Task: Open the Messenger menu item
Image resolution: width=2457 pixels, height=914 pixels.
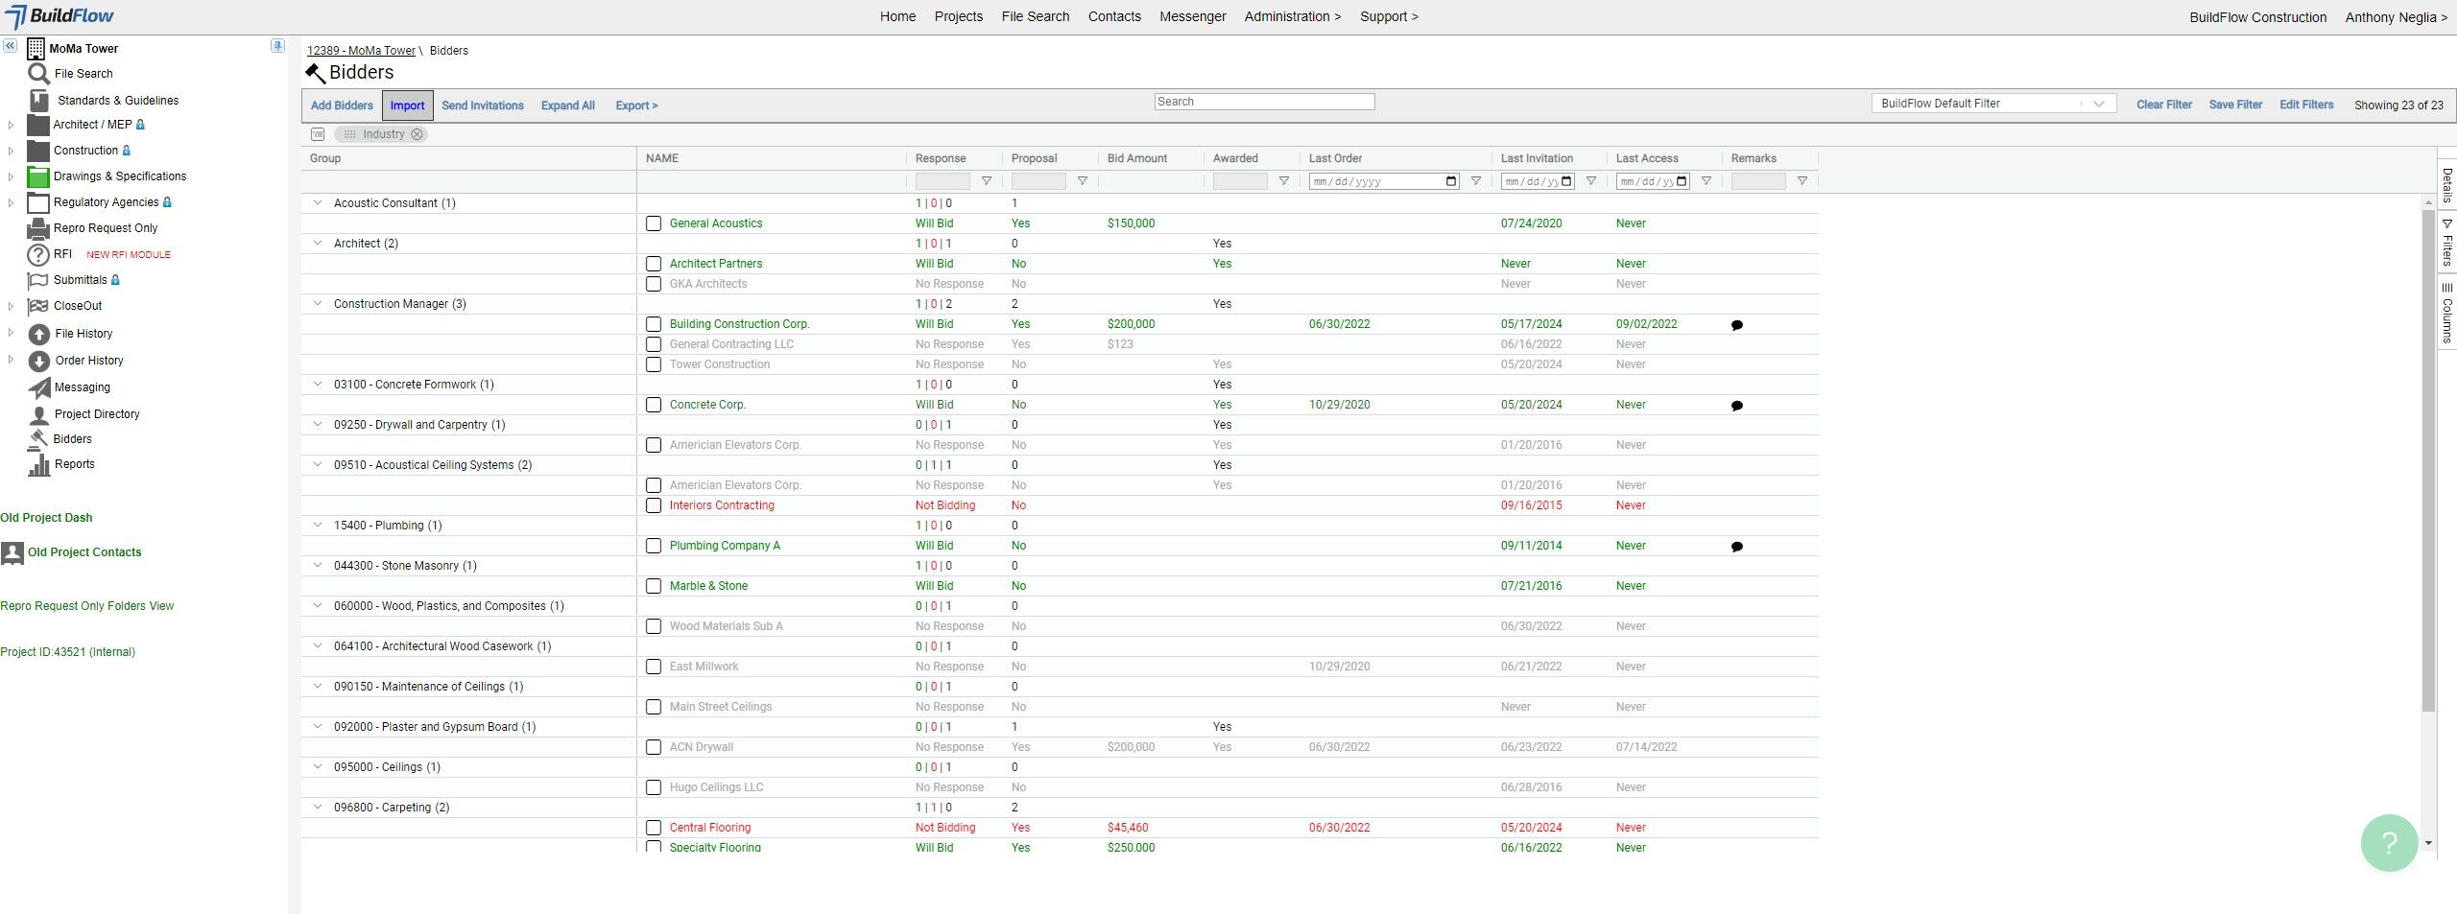Action: pyautogui.click(x=1192, y=16)
